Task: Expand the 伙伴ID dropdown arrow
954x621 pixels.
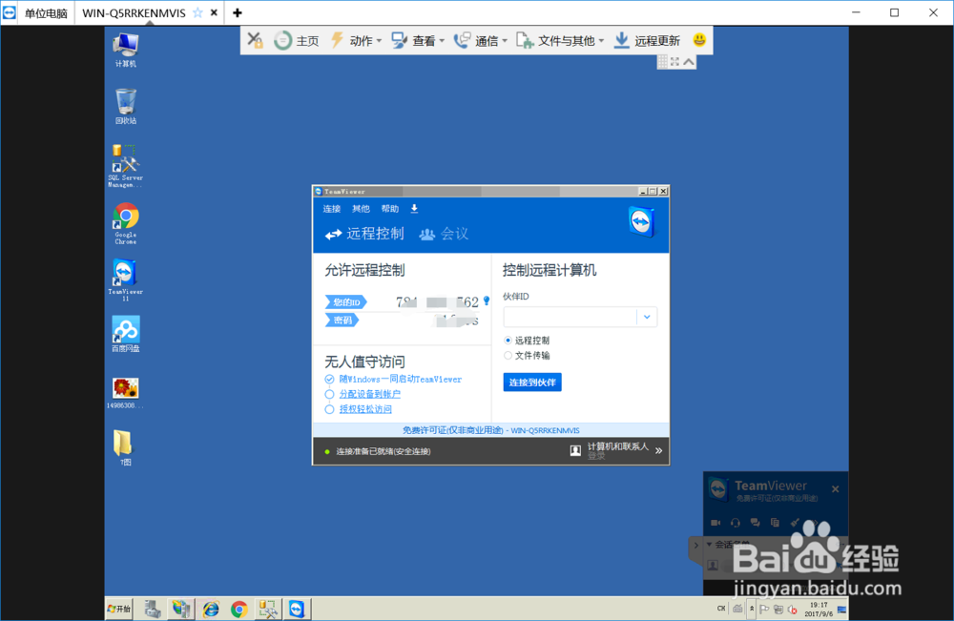Action: 647,317
